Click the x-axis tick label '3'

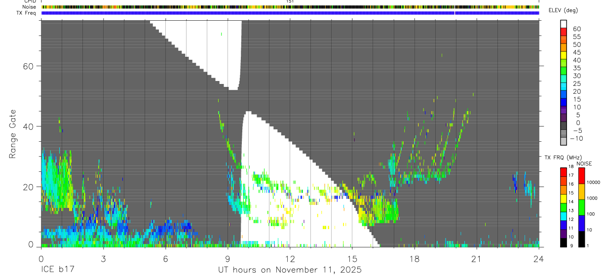(103, 259)
